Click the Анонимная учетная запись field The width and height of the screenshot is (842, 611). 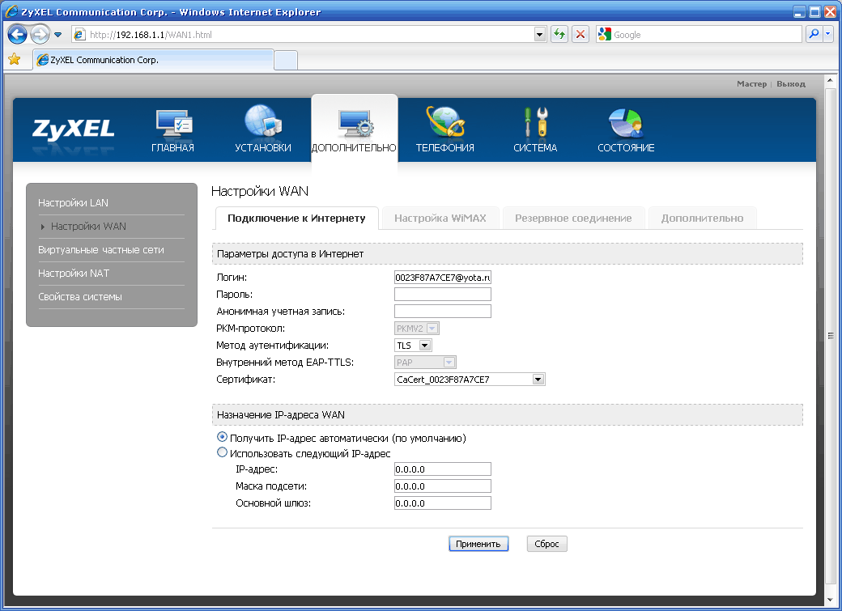[443, 312]
